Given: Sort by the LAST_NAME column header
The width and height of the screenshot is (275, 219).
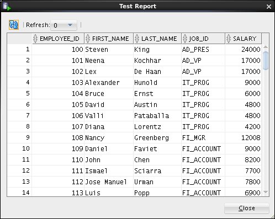Looking at the screenshot, I should pos(157,39).
